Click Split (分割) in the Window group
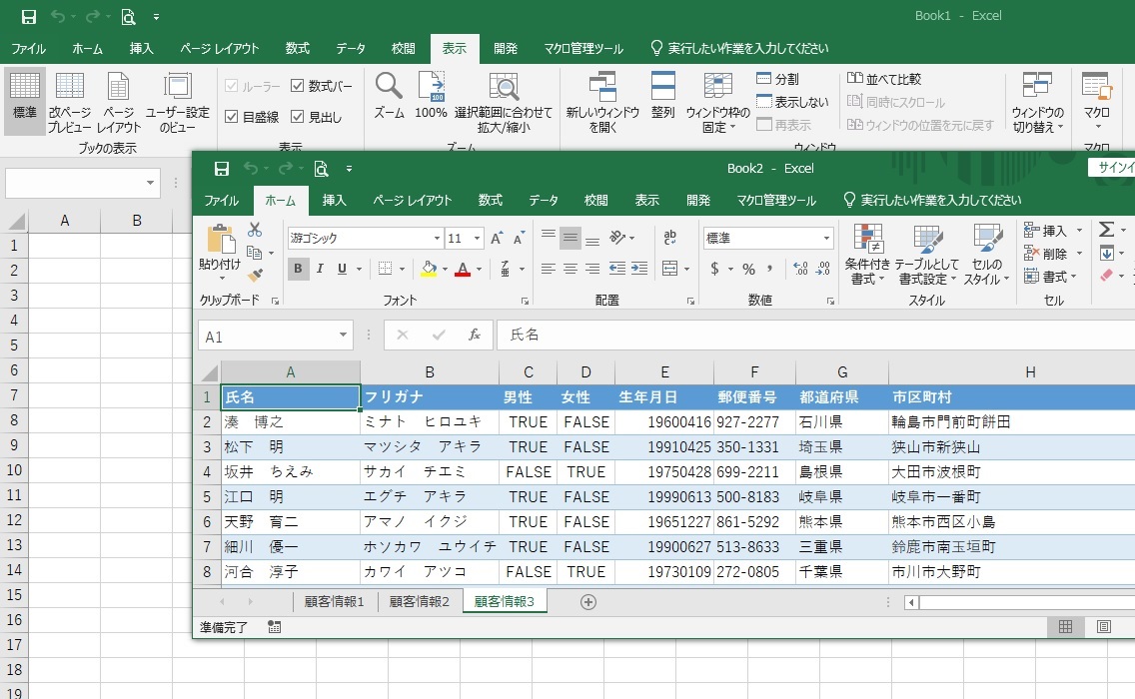This screenshot has width=1135, height=699. (777, 79)
